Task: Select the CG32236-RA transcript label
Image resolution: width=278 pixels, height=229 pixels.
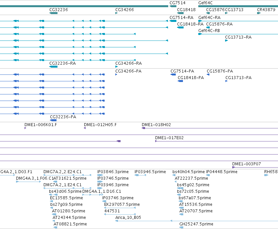Action: (62, 63)
